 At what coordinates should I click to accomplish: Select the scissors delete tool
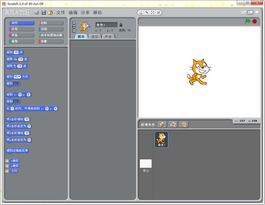click(146, 12)
